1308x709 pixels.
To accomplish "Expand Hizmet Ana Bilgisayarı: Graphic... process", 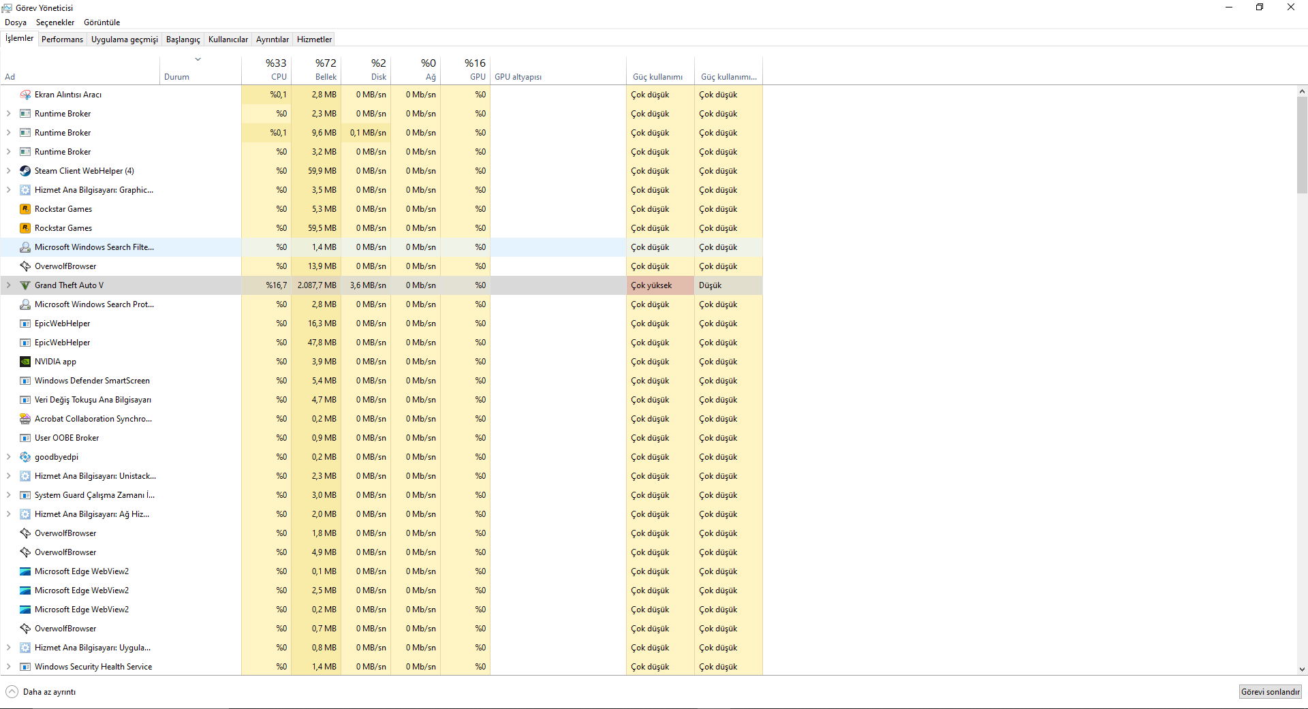I will 8,190.
